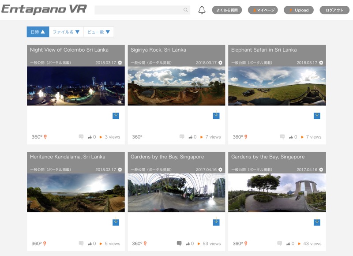This screenshot has height=256, width=353.
Task: Click the Entapano VR logo
Action: (44, 8)
